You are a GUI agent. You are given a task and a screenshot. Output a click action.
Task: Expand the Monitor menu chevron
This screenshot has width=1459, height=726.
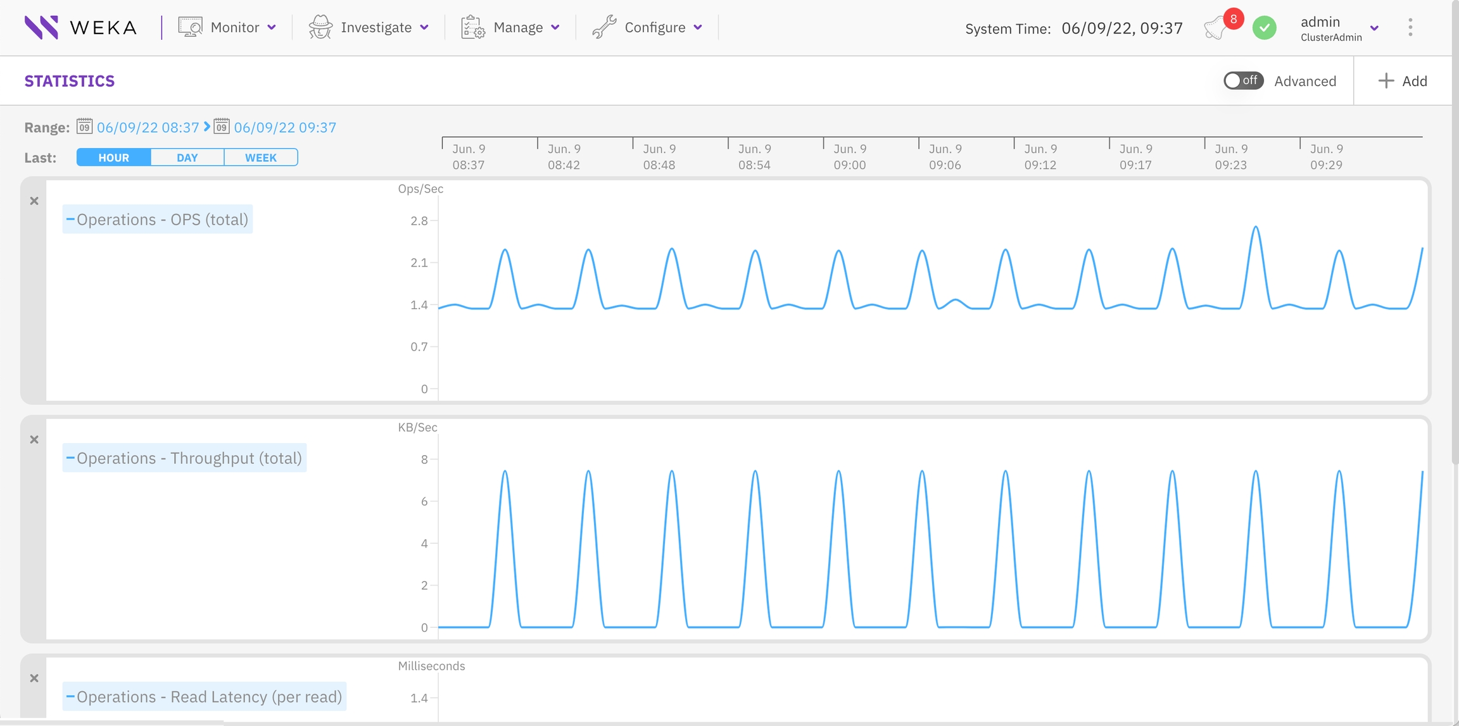pyautogui.click(x=272, y=27)
